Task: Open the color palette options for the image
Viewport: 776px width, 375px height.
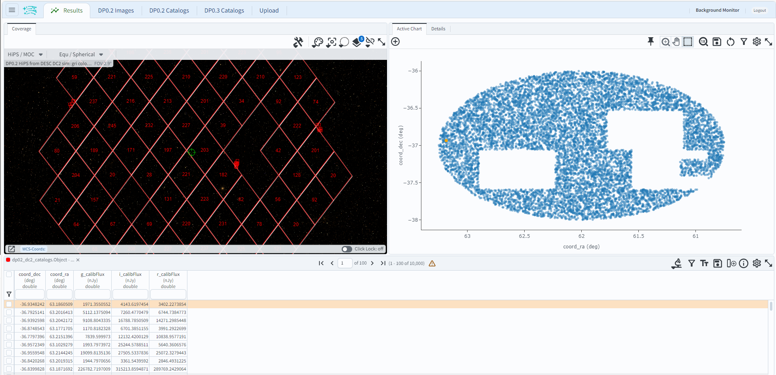Action: pyautogui.click(x=318, y=42)
